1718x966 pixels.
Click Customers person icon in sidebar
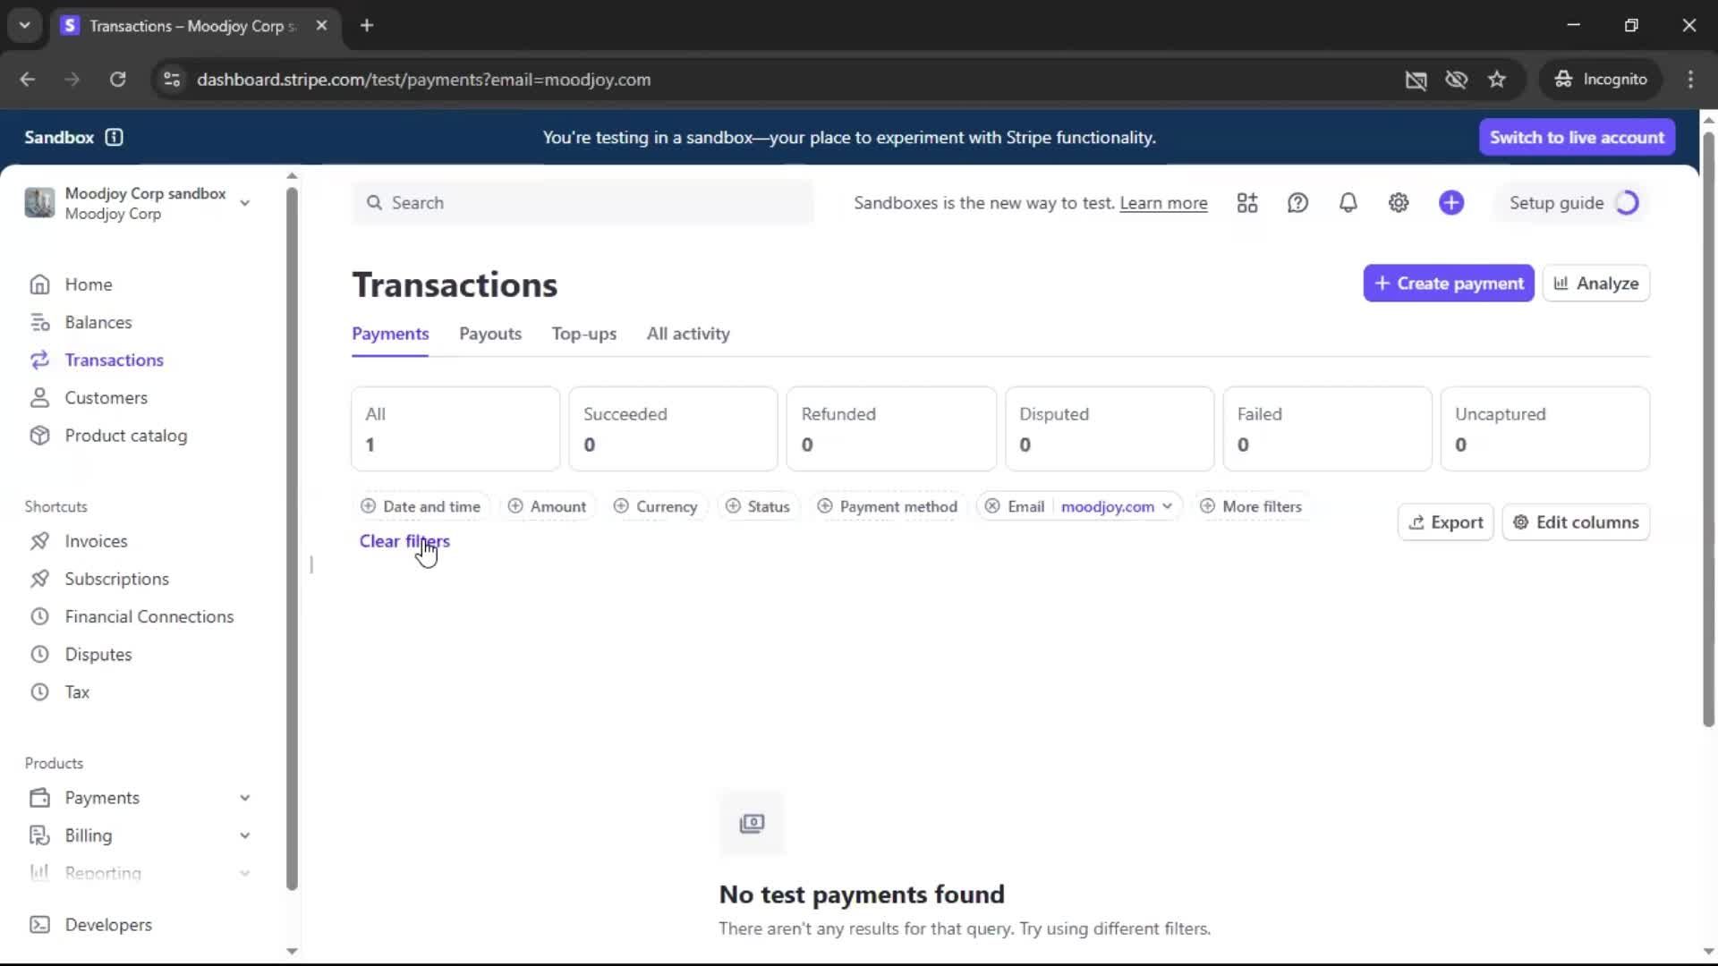(39, 398)
